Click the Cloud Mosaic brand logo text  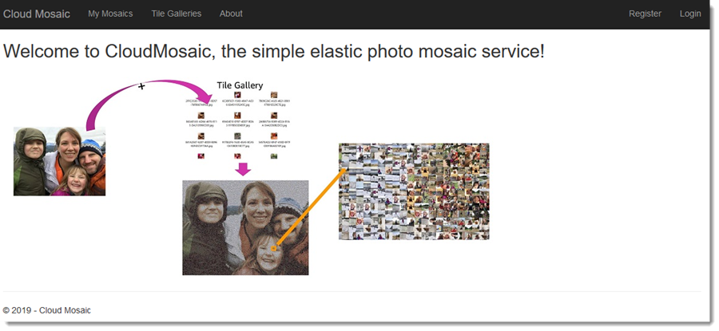(x=37, y=14)
